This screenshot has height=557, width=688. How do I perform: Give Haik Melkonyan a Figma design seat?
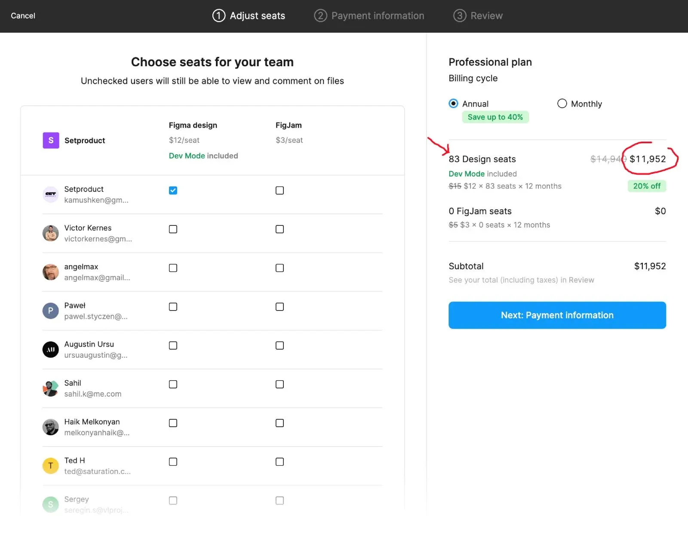(x=173, y=422)
